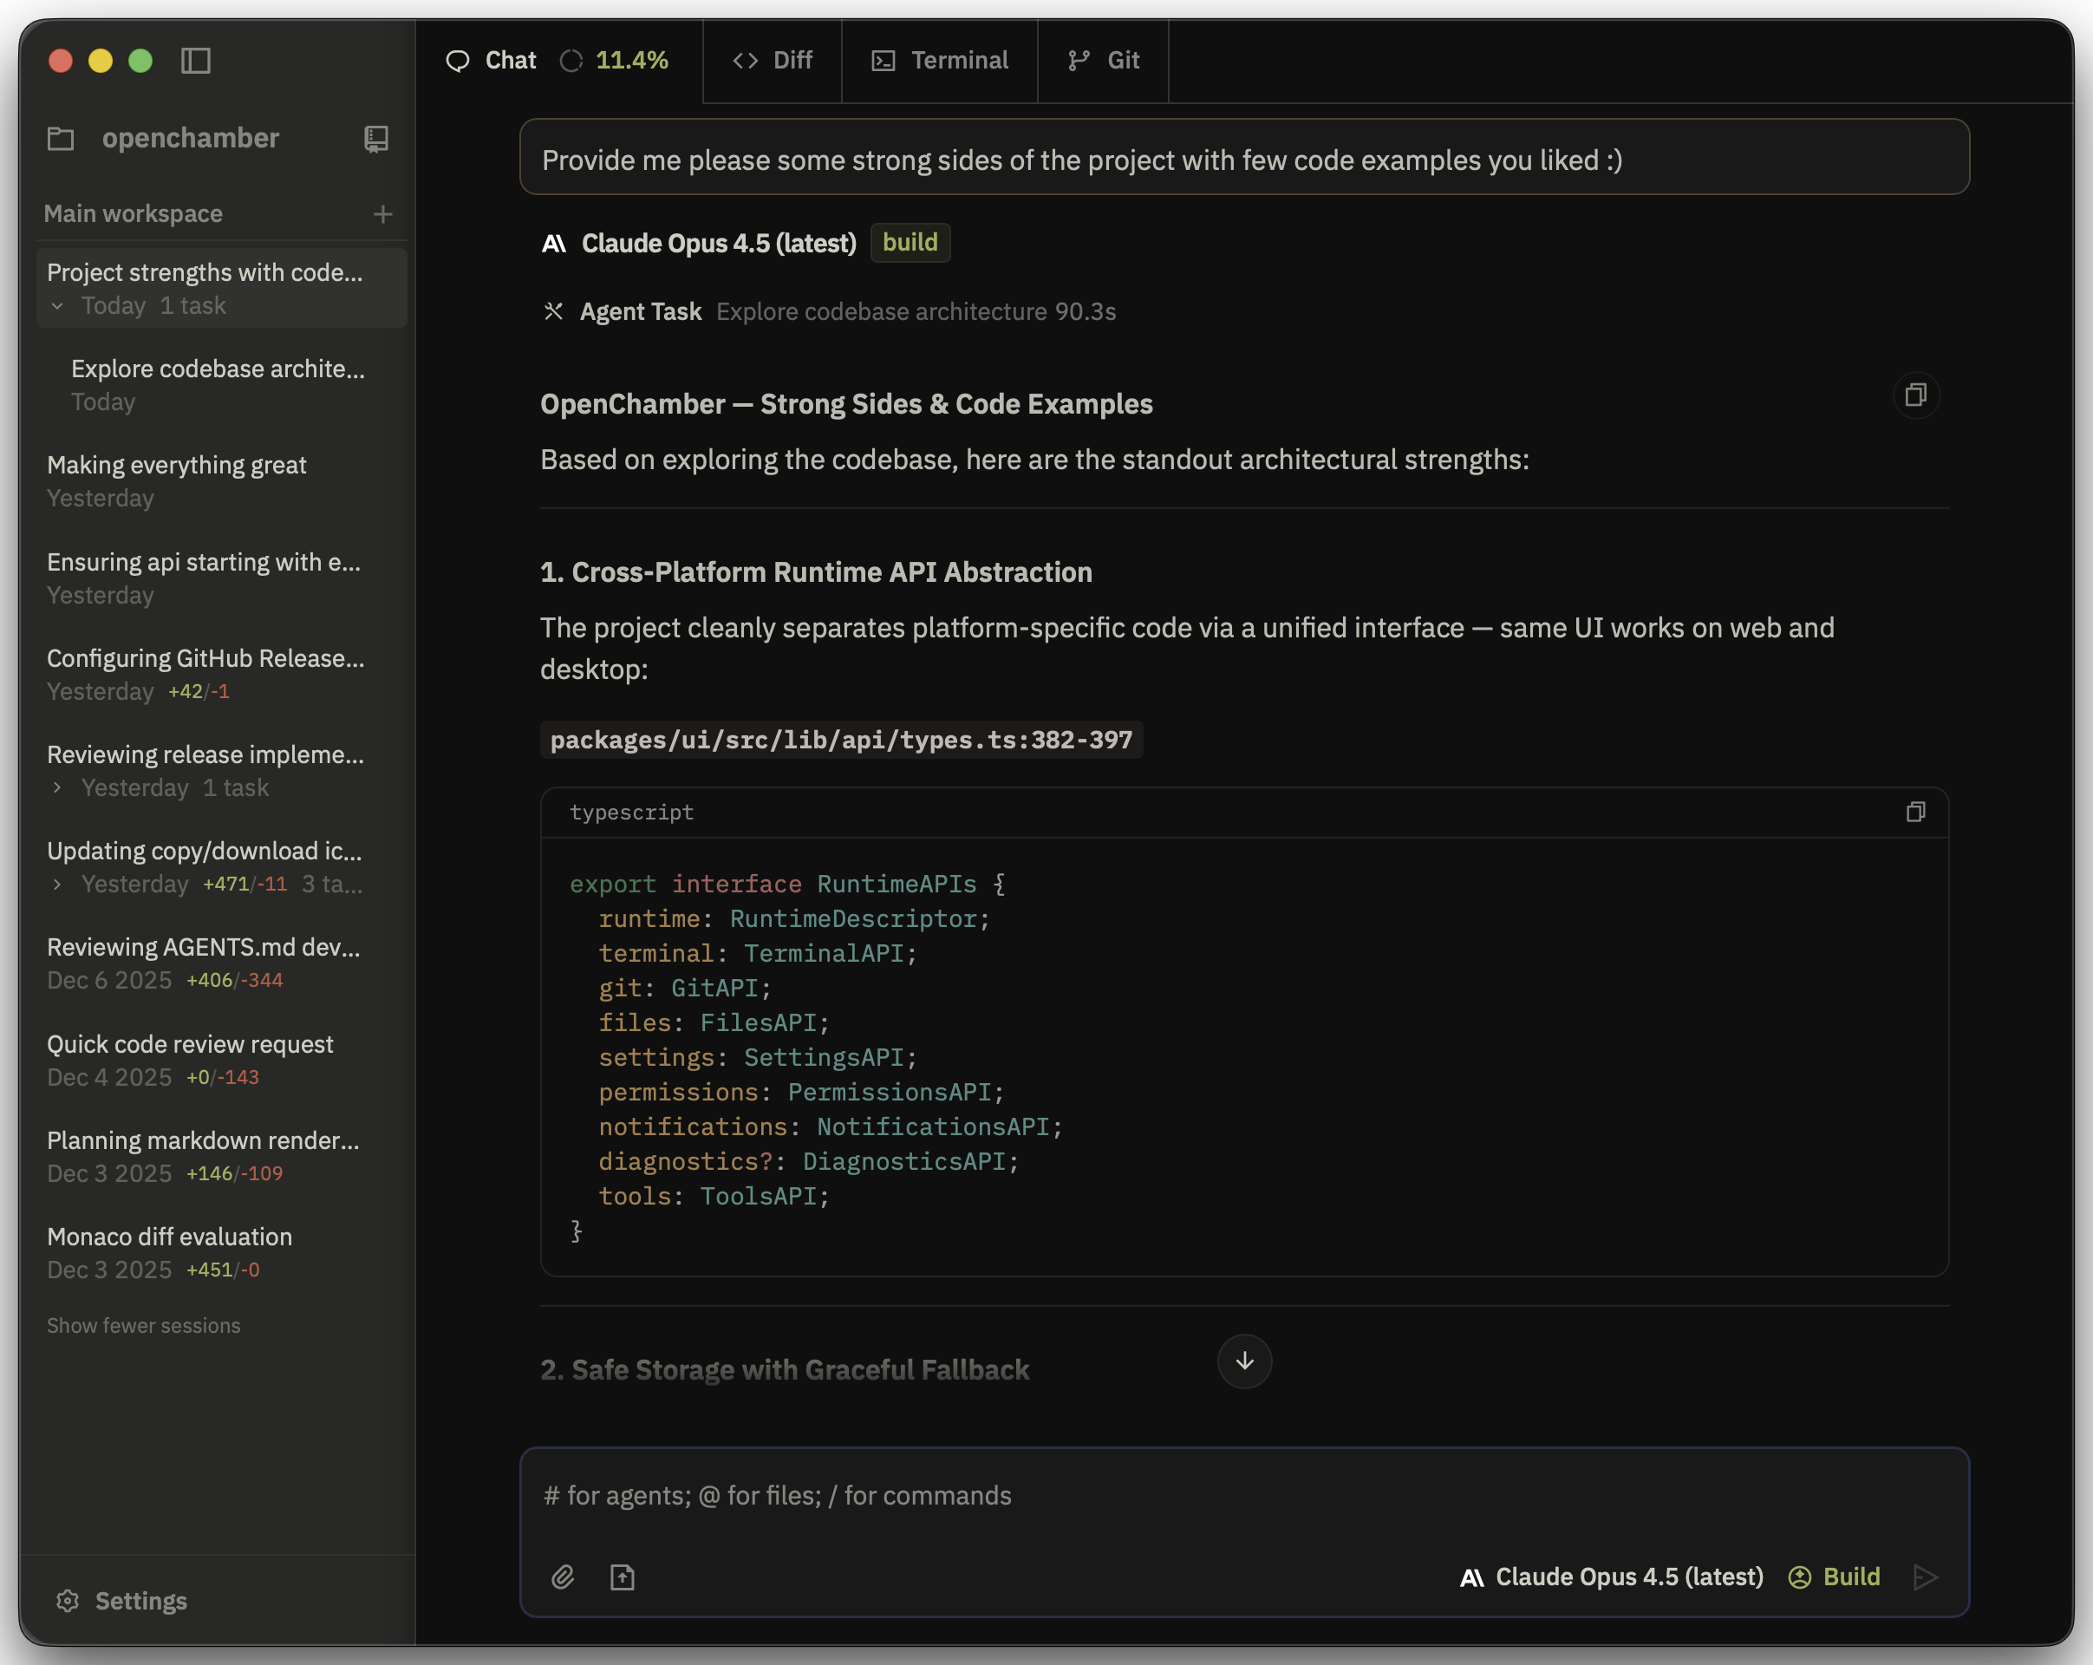Screen dimensions: 2093x1665
Task: Copy the typescript code block
Action: pyautogui.click(x=1915, y=812)
